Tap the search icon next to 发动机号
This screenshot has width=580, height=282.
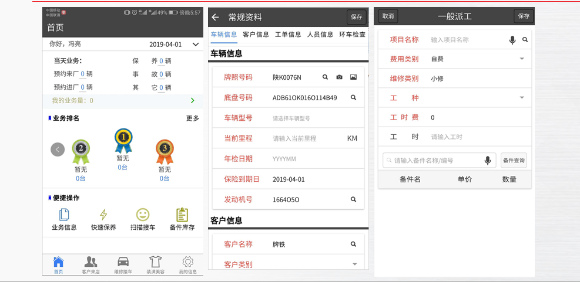coord(353,199)
